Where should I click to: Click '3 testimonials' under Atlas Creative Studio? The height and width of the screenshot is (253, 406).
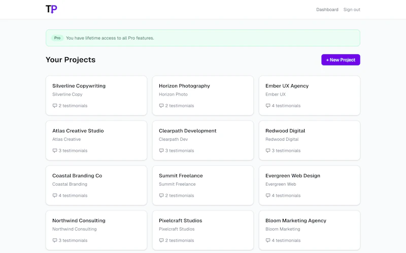[73, 150]
